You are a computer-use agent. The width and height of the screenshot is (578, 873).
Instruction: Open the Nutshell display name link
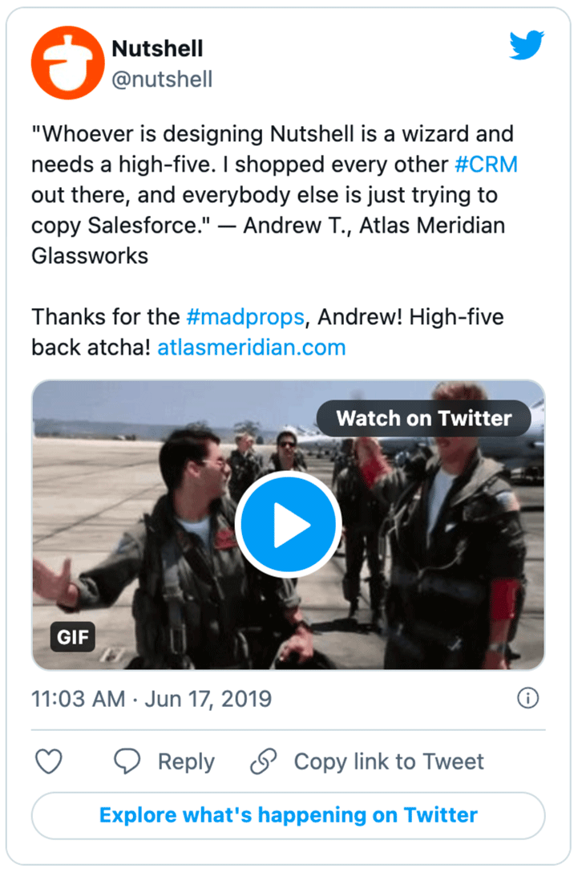[x=157, y=48]
